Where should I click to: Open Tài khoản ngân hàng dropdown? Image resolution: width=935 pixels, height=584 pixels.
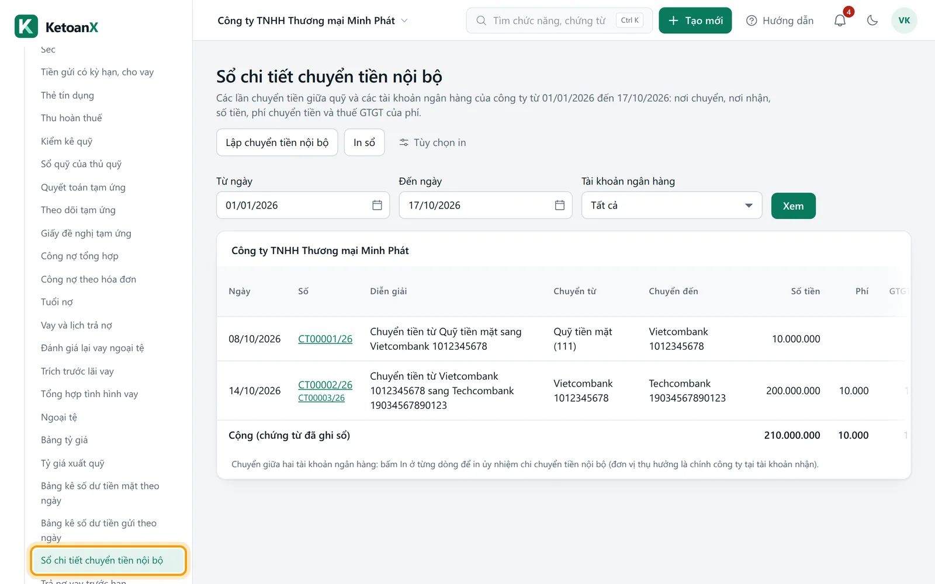pyautogui.click(x=671, y=205)
